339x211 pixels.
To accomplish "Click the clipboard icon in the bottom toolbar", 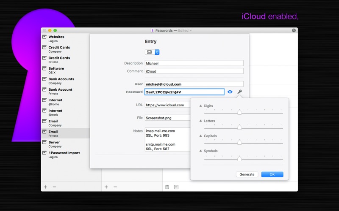I will click(167, 187).
